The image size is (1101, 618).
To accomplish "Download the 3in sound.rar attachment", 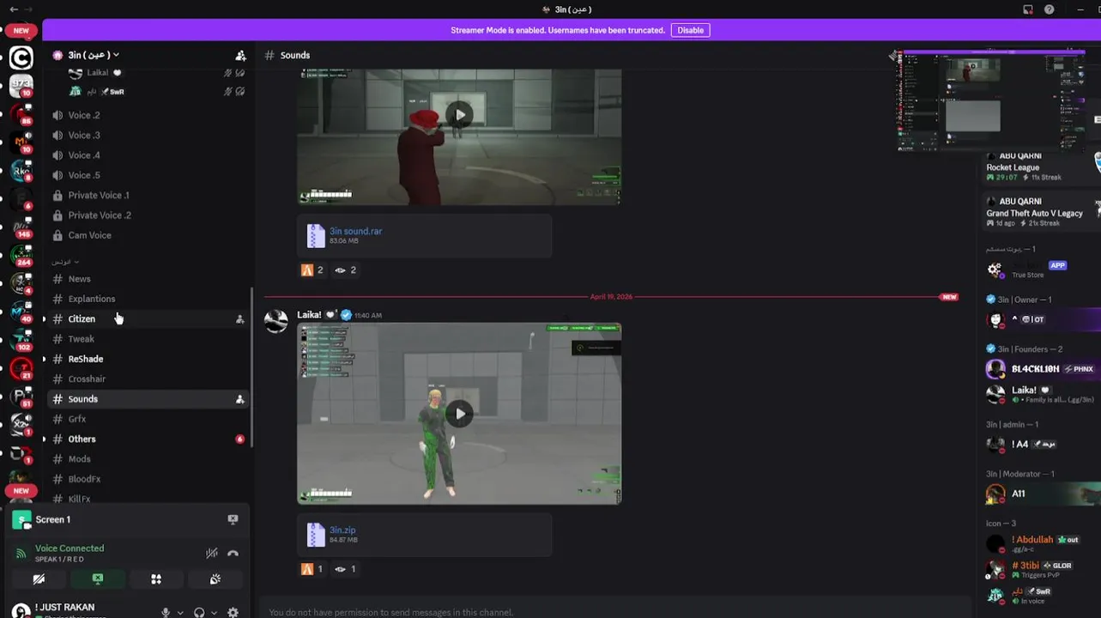I will [355, 231].
